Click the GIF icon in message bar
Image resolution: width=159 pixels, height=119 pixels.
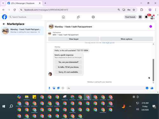(63, 88)
